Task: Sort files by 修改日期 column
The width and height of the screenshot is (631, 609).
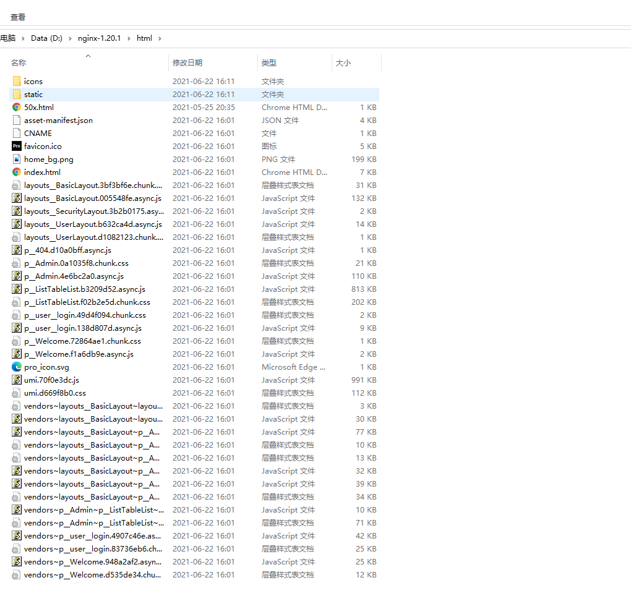Action: (x=187, y=62)
